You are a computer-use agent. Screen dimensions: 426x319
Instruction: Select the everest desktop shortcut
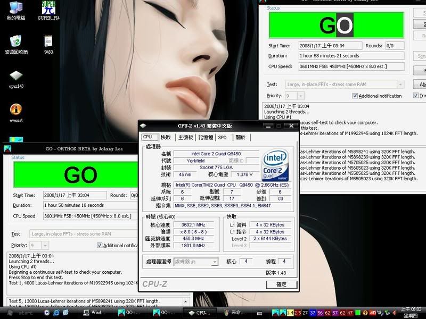pos(16,113)
